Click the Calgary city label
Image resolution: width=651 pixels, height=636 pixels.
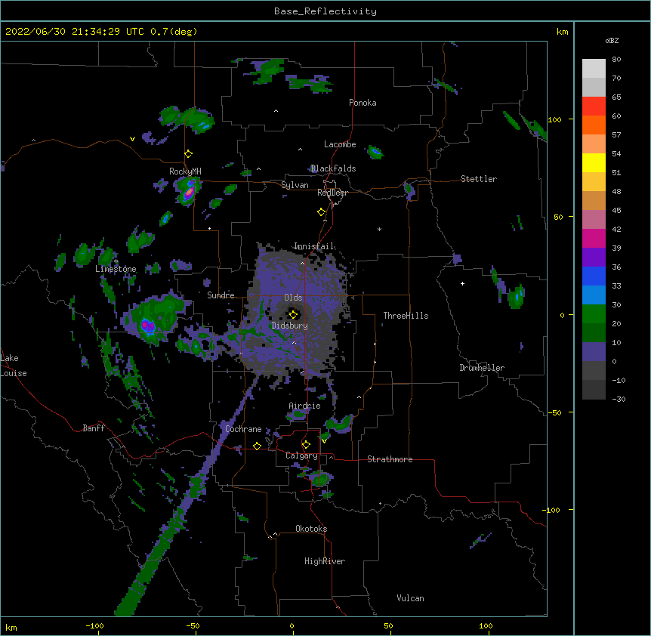tap(301, 455)
